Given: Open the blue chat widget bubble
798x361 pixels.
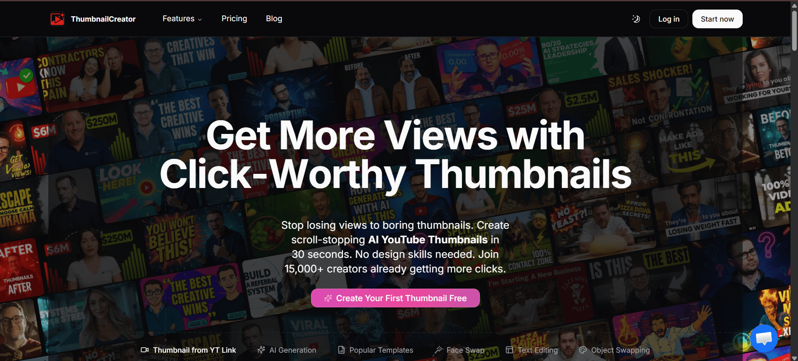Looking at the screenshot, I should point(764,338).
